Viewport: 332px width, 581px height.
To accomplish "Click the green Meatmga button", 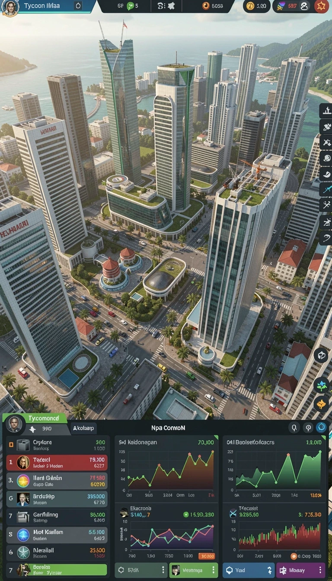I will 193,570.
